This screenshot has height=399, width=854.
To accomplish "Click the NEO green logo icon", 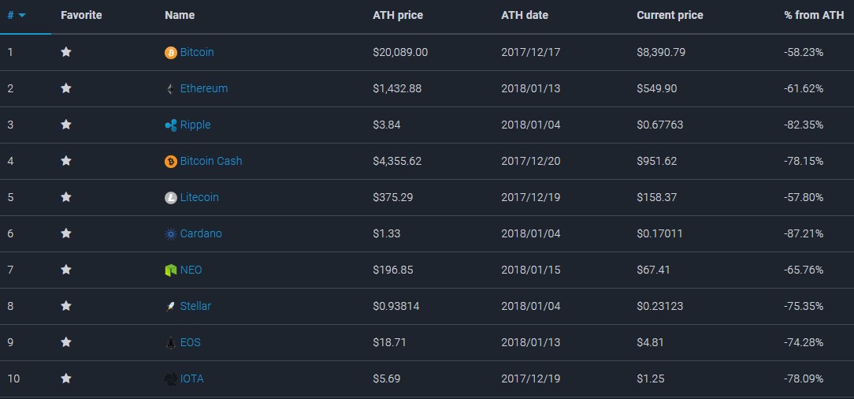I will pos(171,270).
